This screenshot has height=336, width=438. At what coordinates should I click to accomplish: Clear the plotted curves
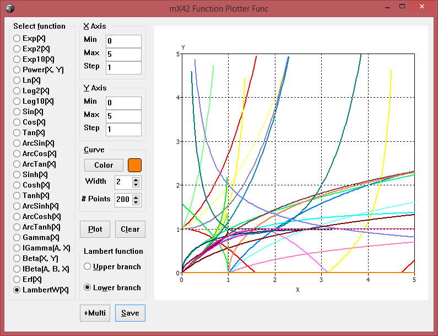tap(130, 229)
